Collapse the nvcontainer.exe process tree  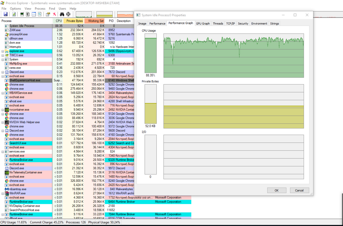pos(3,110)
